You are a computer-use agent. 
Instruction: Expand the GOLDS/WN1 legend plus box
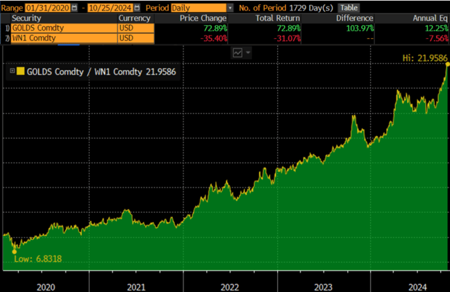click(x=12, y=71)
